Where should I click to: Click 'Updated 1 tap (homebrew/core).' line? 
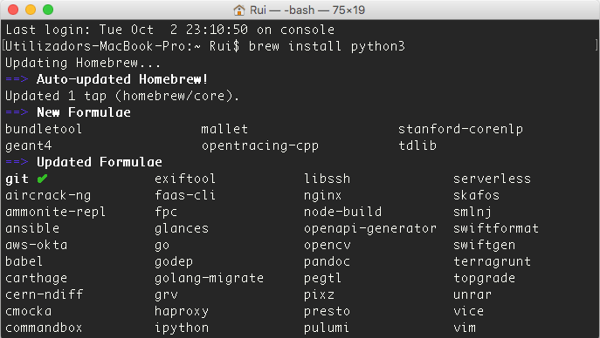[x=122, y=96]
